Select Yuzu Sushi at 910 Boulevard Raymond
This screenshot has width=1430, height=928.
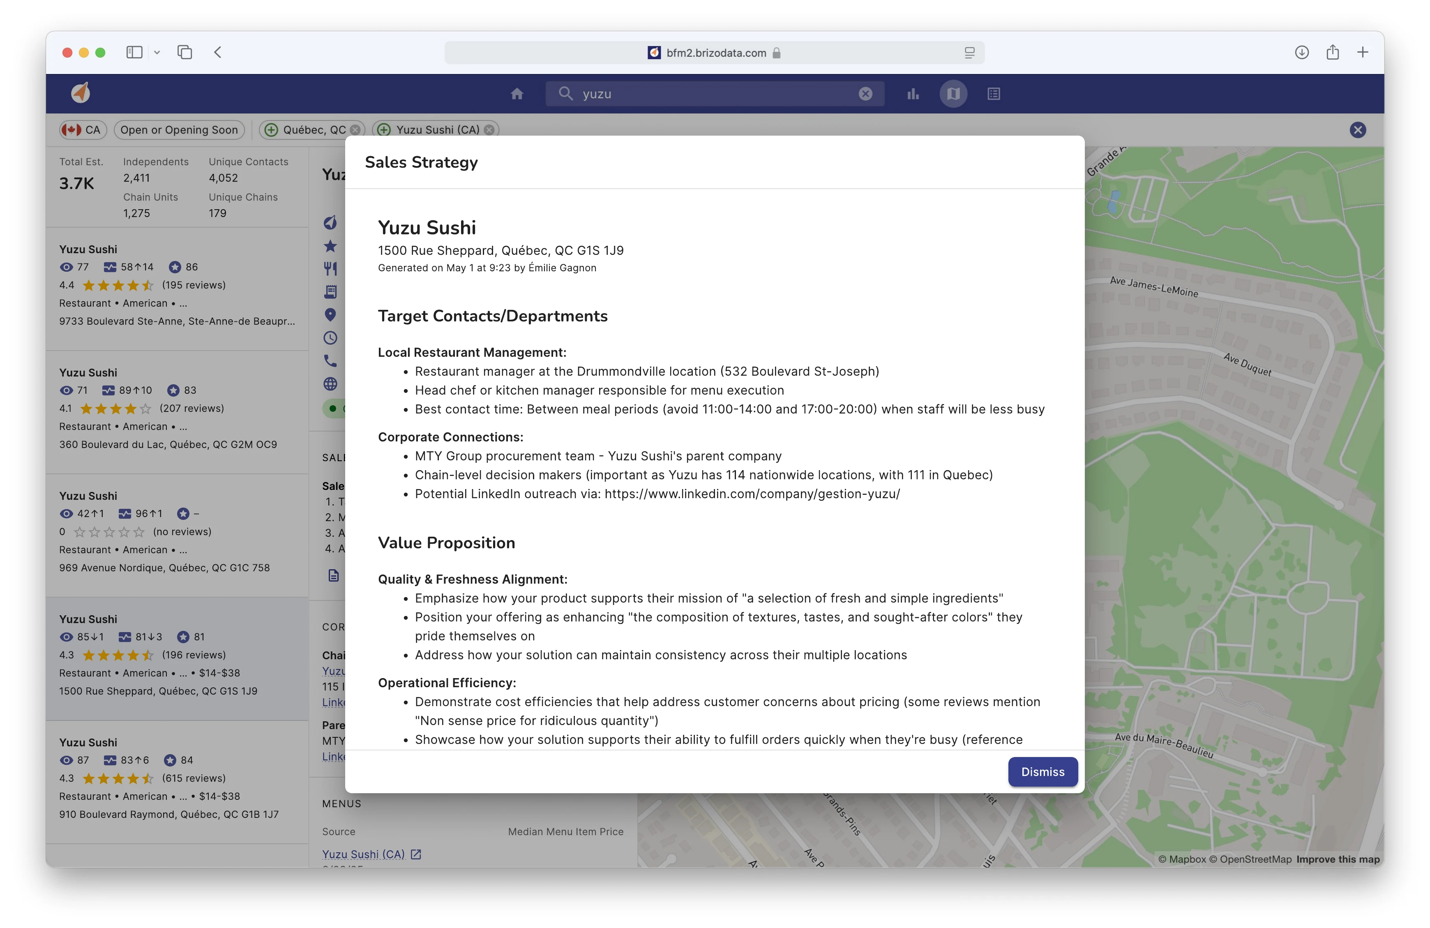click(x=177, y=782)
